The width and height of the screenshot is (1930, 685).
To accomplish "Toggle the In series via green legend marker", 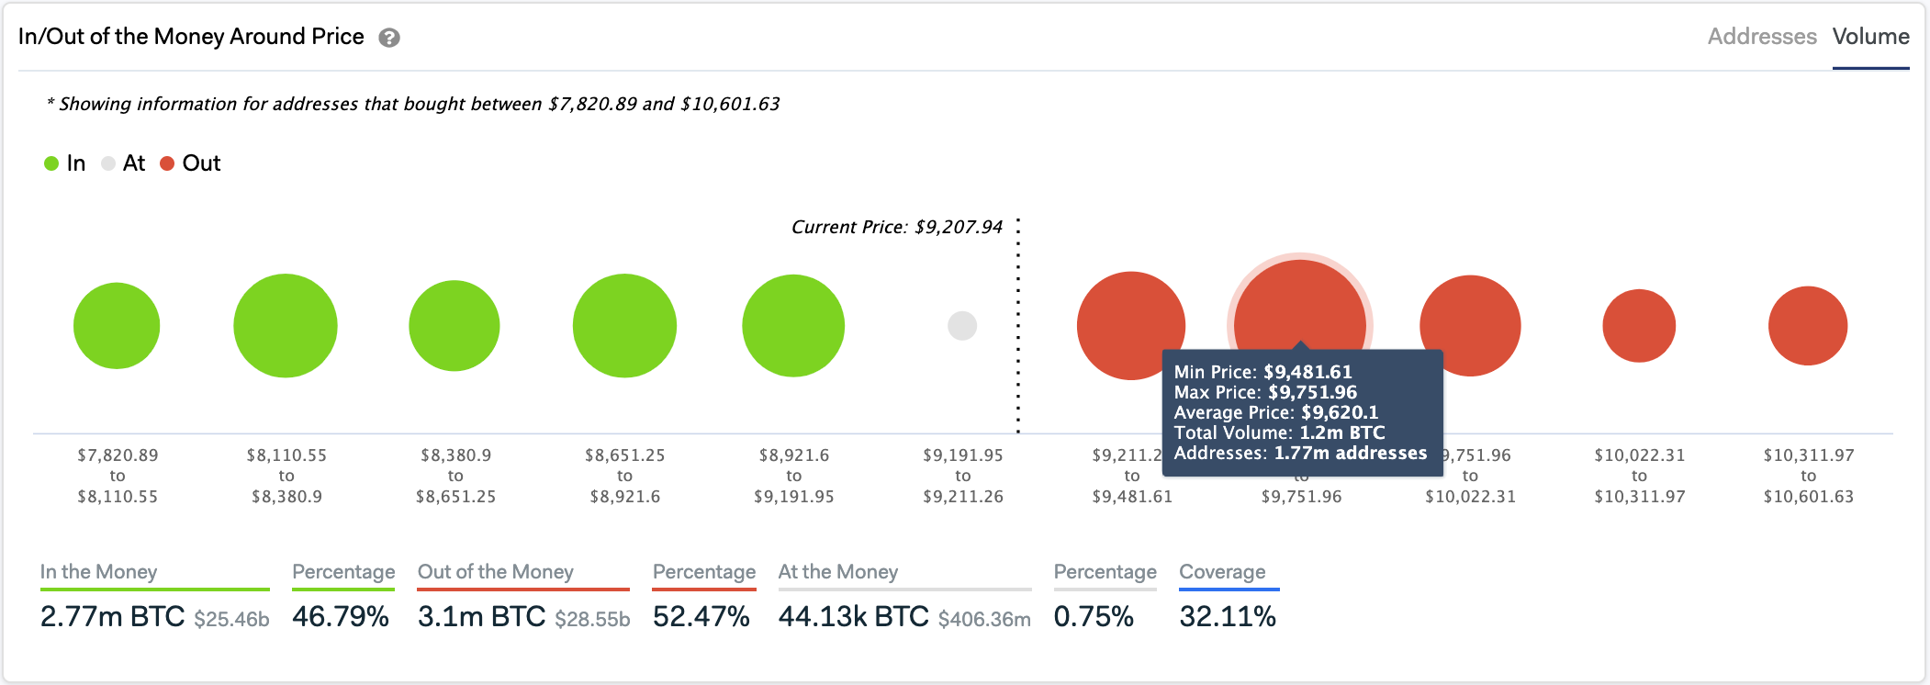I will tap(51, 163).
